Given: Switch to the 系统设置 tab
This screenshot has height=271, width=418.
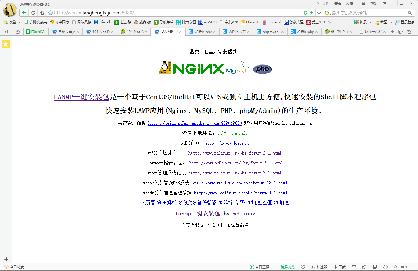Looking at the screenshot, I should pos(65,32).
